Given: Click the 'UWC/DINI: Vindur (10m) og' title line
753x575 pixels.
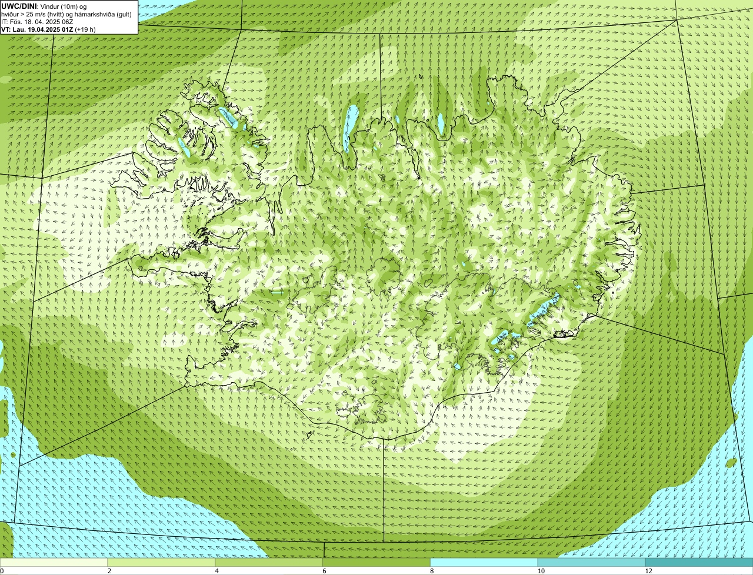Looking at the screenshot, I should [x=44, y=6].
